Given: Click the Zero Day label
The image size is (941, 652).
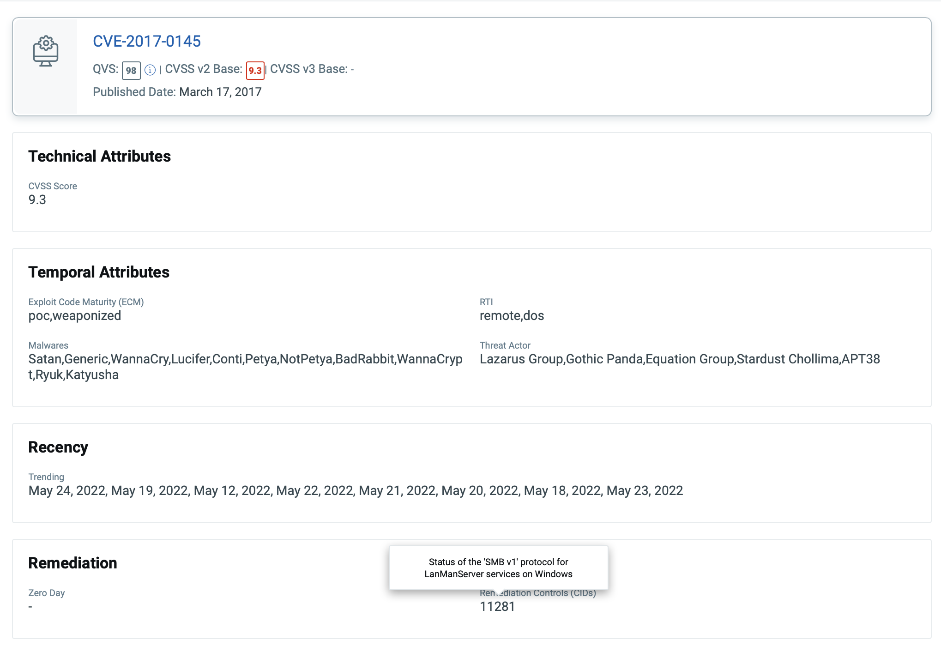Looking at the screenshot, I should coord(46,593).
